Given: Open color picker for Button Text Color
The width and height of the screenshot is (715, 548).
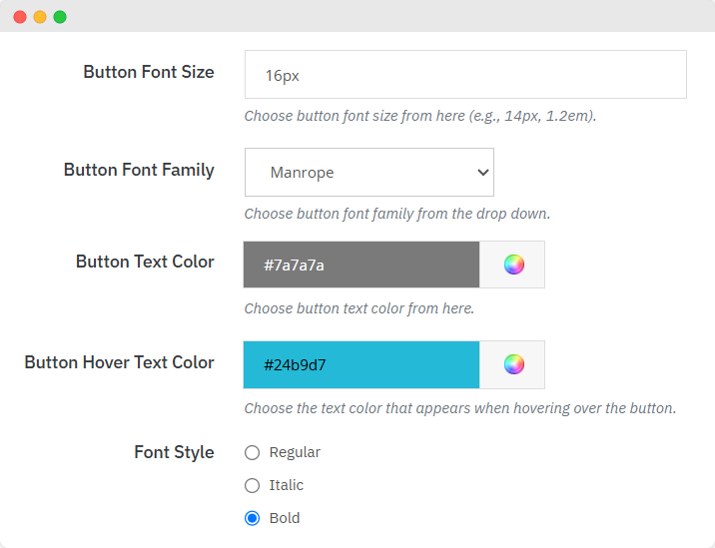Looking at the screenshot, I should tap(513, 265).
